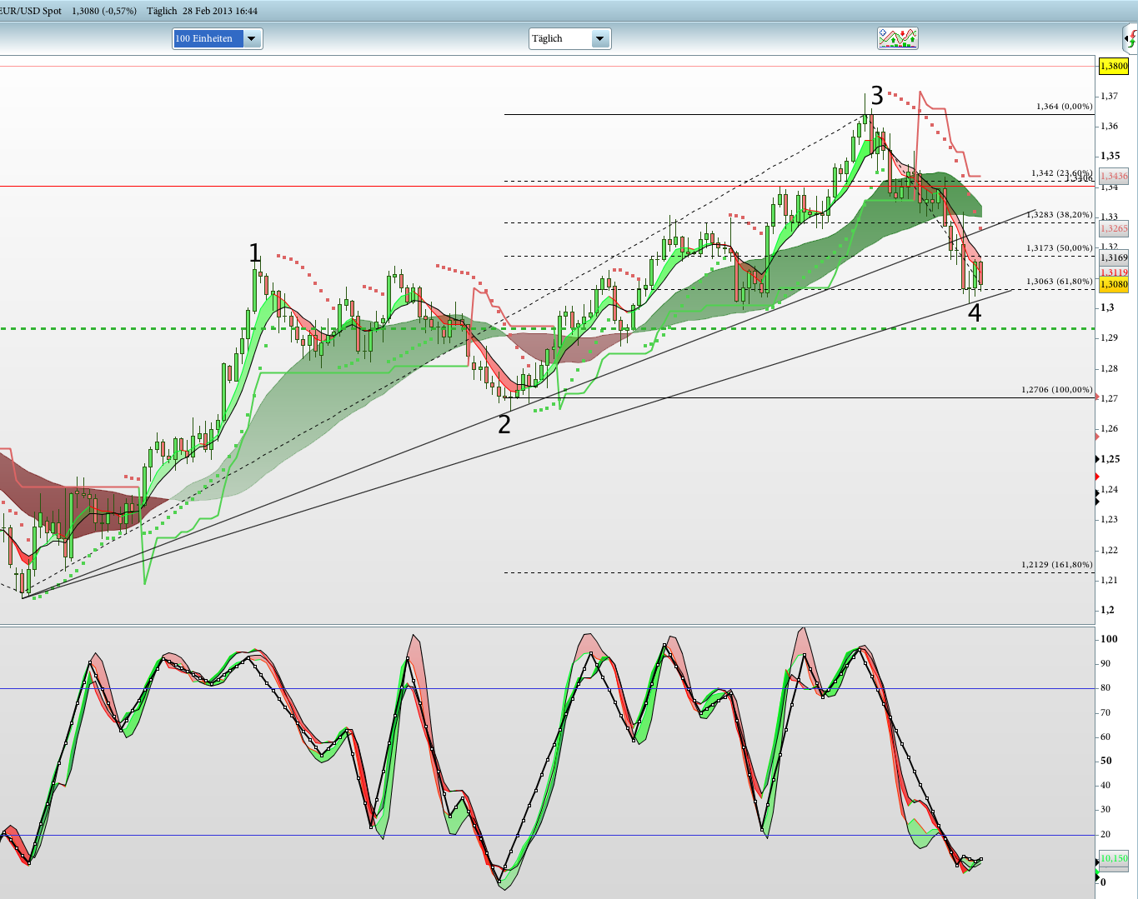Select the yellow 1,3800 alert price label
The image size is (1138, 899).
[1113, 65]
